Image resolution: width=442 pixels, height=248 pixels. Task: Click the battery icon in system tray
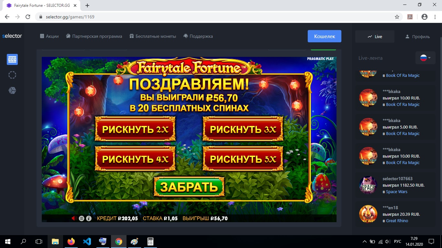coord(372,241)
